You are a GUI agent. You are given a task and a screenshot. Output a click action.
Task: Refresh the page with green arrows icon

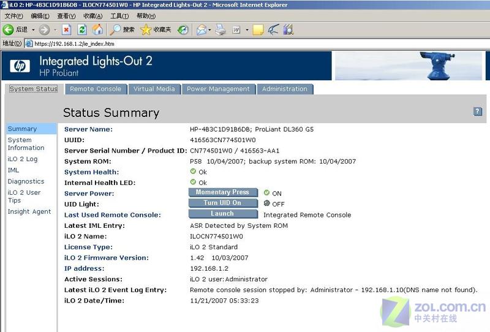[x=82, y=29]
